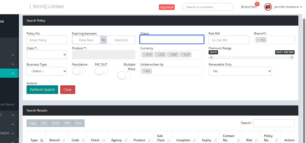Click the Policy No input field
Screen dimensions: 306x143
point(47,40)
